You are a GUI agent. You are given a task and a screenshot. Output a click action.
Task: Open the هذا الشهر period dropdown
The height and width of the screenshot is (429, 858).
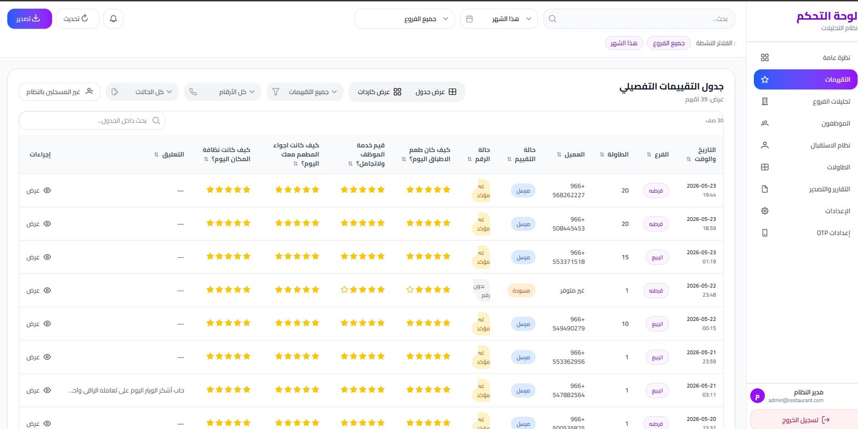[499, 19]
